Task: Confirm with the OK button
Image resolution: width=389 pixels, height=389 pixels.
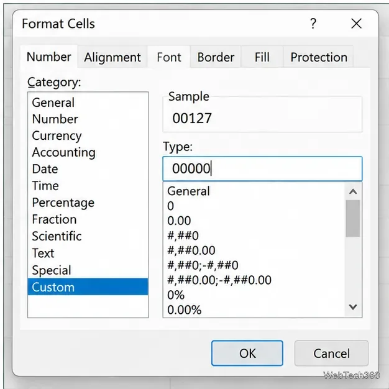Action: click(247, 354)
